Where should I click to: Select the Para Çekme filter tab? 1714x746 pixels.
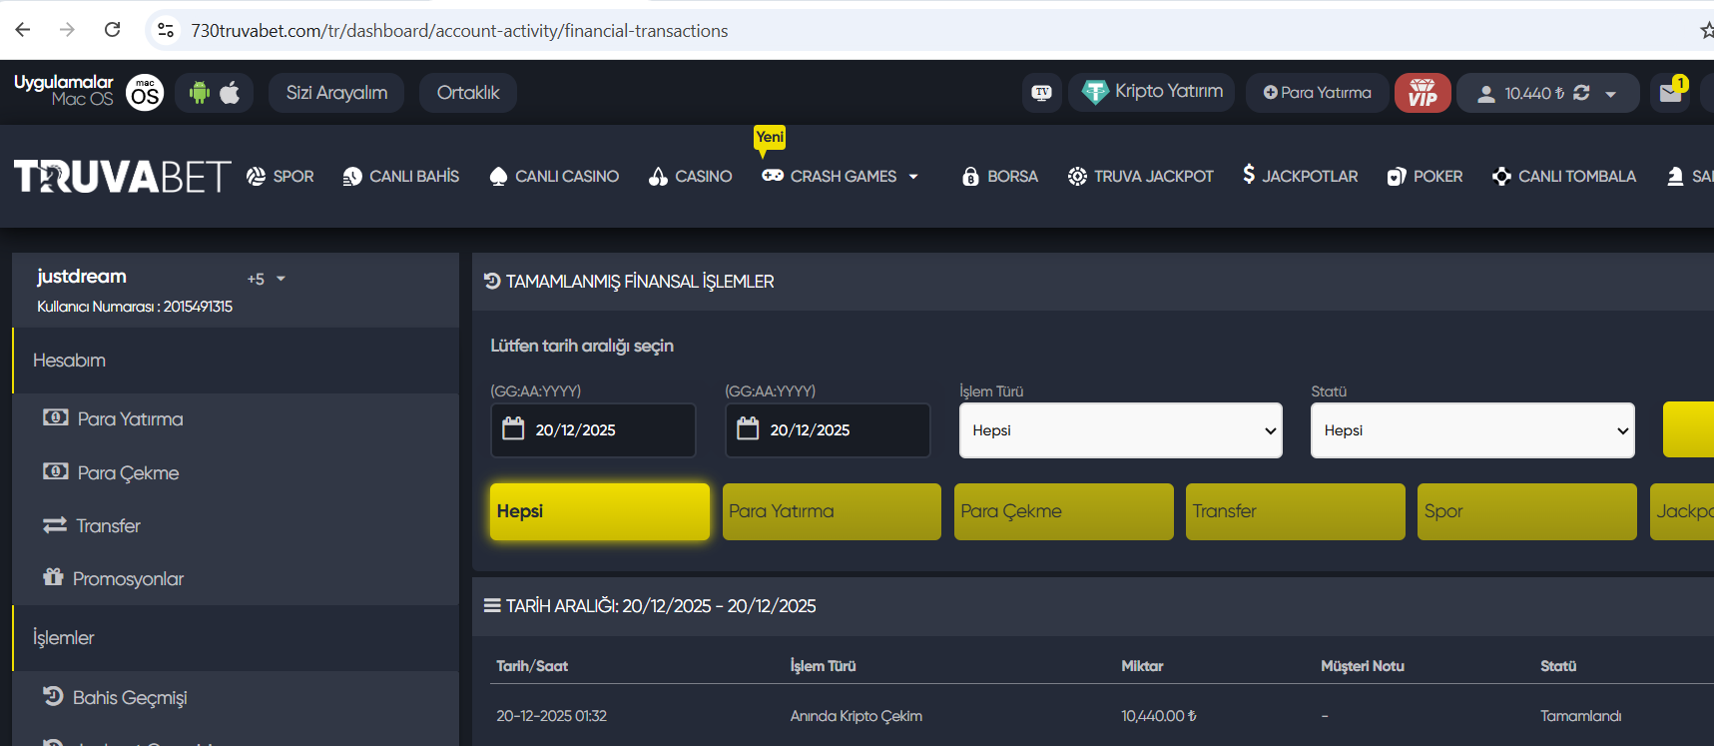coord(1064,511)
